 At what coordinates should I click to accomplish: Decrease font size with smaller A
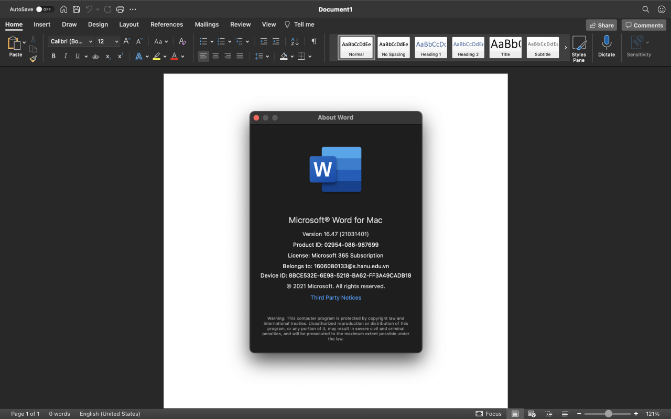139,41
